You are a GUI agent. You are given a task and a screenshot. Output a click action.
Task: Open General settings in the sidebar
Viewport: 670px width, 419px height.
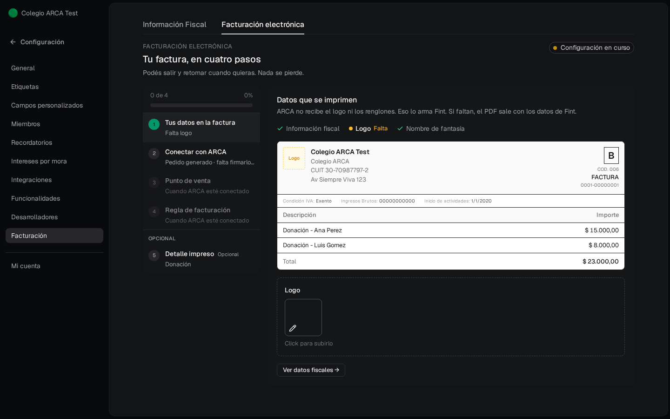point(54,68)
